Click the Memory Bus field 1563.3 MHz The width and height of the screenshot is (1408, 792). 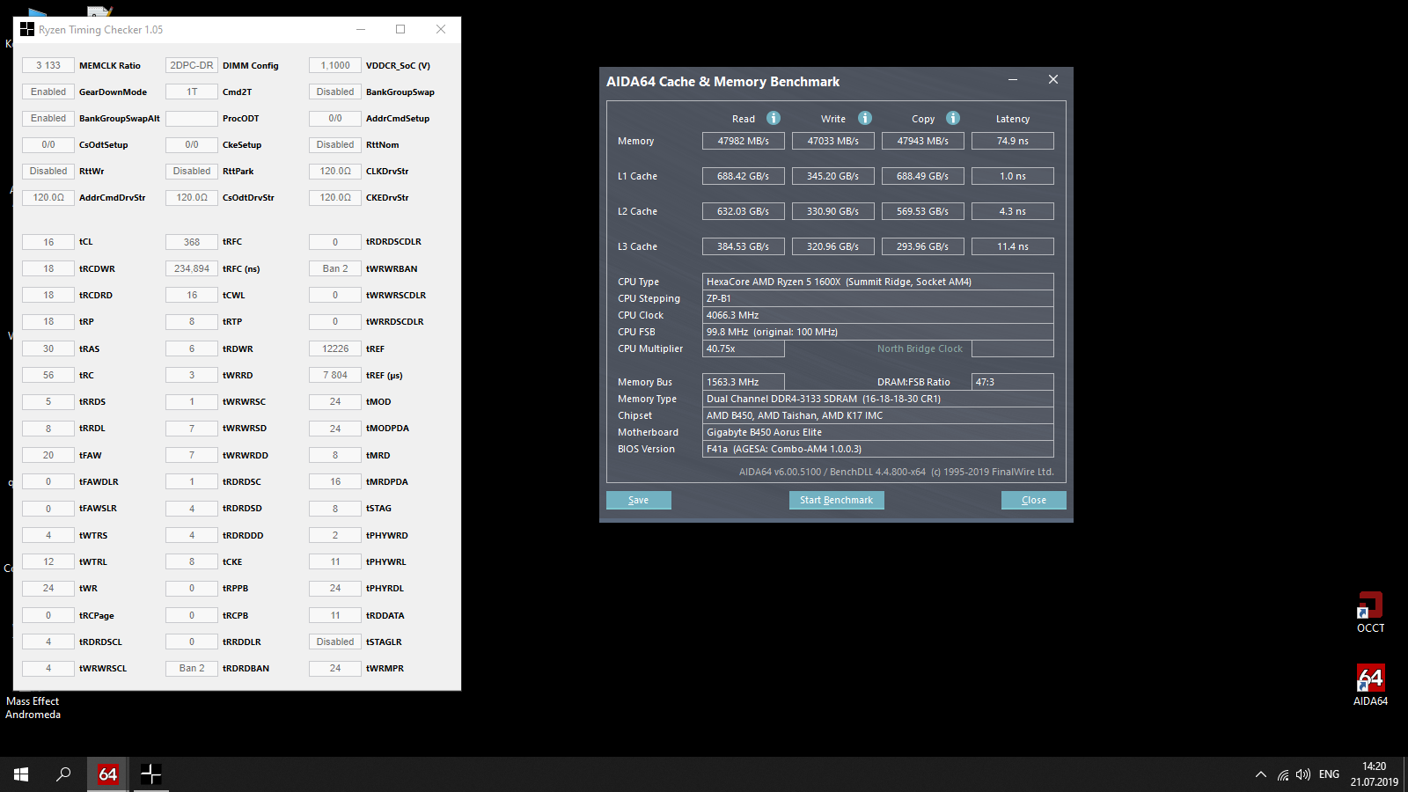point(744,382)
